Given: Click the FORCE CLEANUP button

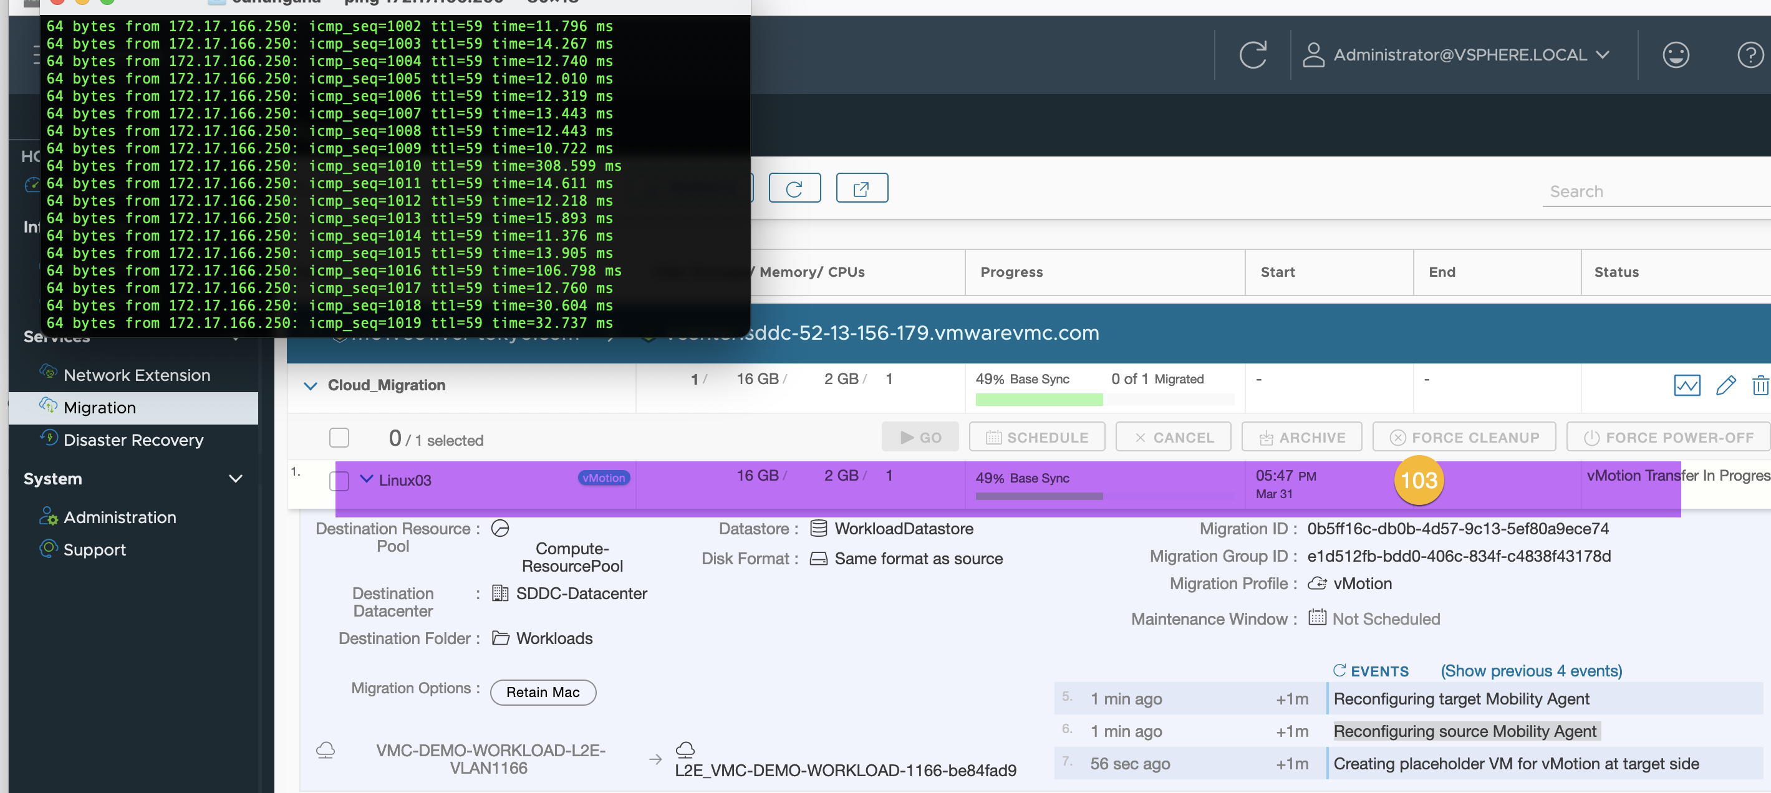Looking at the screenshot, I should [1464, 437].
